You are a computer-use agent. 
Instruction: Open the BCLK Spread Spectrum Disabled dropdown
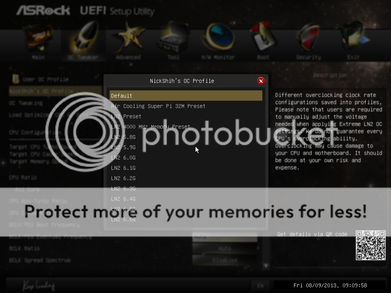coord(225,260)
